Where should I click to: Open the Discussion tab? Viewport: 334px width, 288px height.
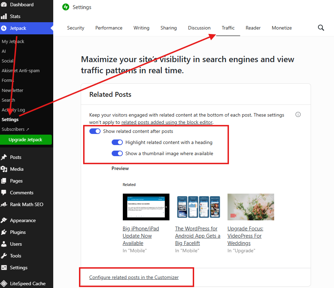pos(199,28)
